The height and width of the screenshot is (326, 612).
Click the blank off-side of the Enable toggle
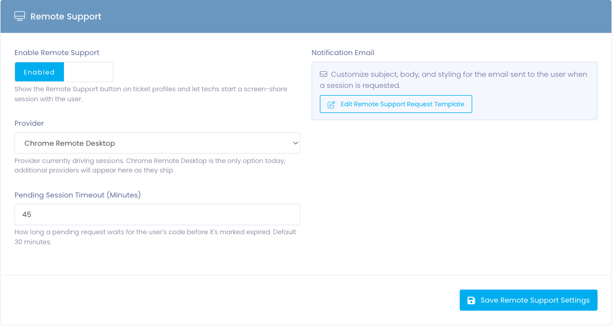(88, 72)
